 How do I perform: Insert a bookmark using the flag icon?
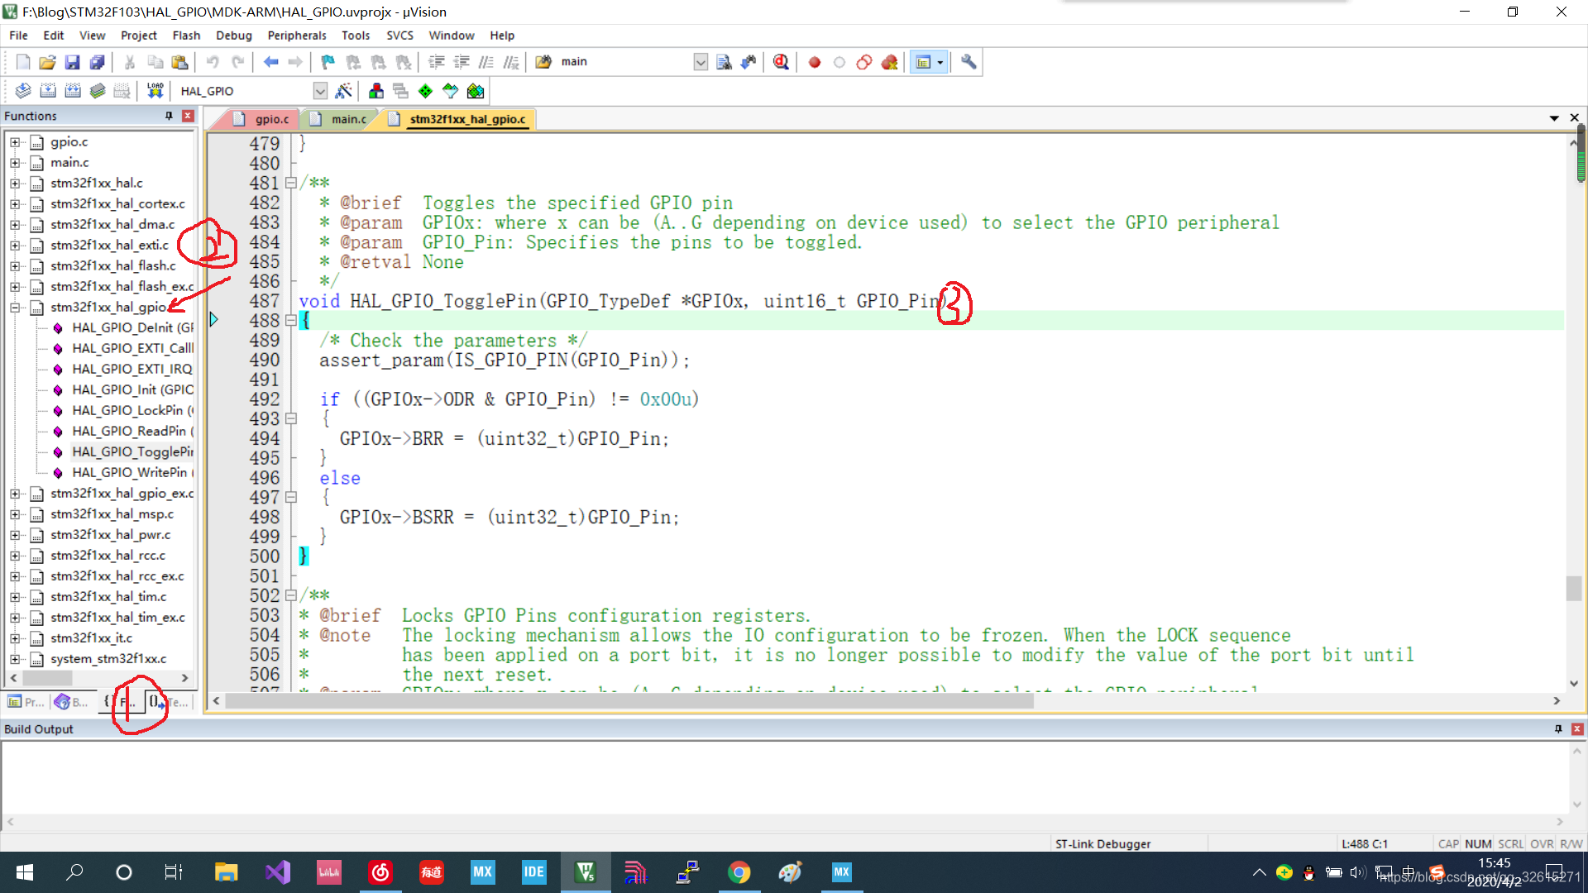[328, 62]
